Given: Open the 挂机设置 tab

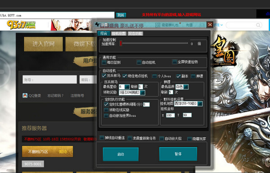Looking at the screenshot, I should [119, 33].
